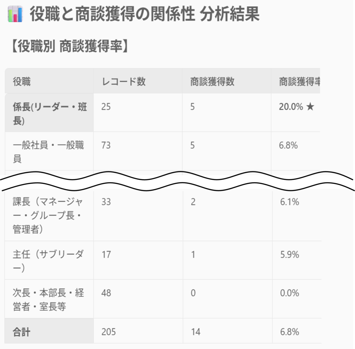
Task: Click the record count 25 for 係長
Action: [x=106, y=107]
